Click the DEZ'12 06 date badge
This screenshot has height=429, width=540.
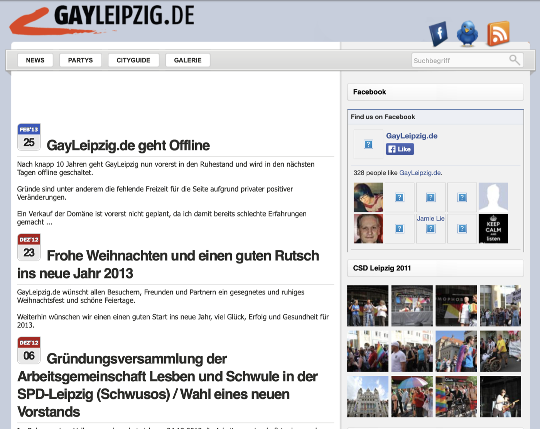(29, 350)
